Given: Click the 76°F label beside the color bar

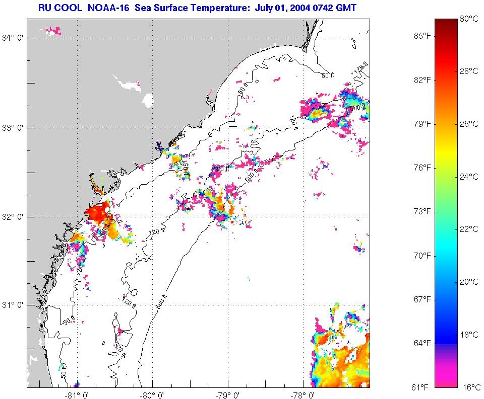Looking at the screenshot, I should [422, 168].
